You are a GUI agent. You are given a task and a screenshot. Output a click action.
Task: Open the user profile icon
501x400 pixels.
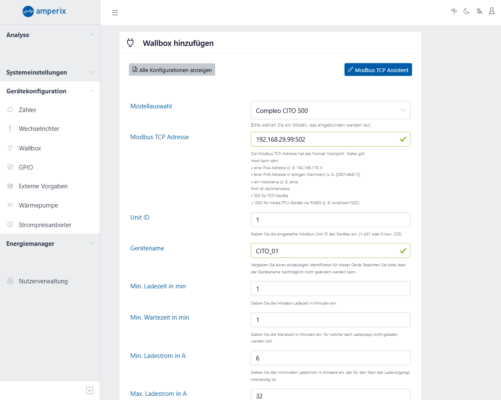pos(492,11)
